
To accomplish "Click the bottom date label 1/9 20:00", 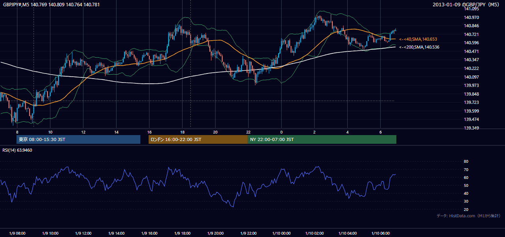I will [x=215, y=233].
